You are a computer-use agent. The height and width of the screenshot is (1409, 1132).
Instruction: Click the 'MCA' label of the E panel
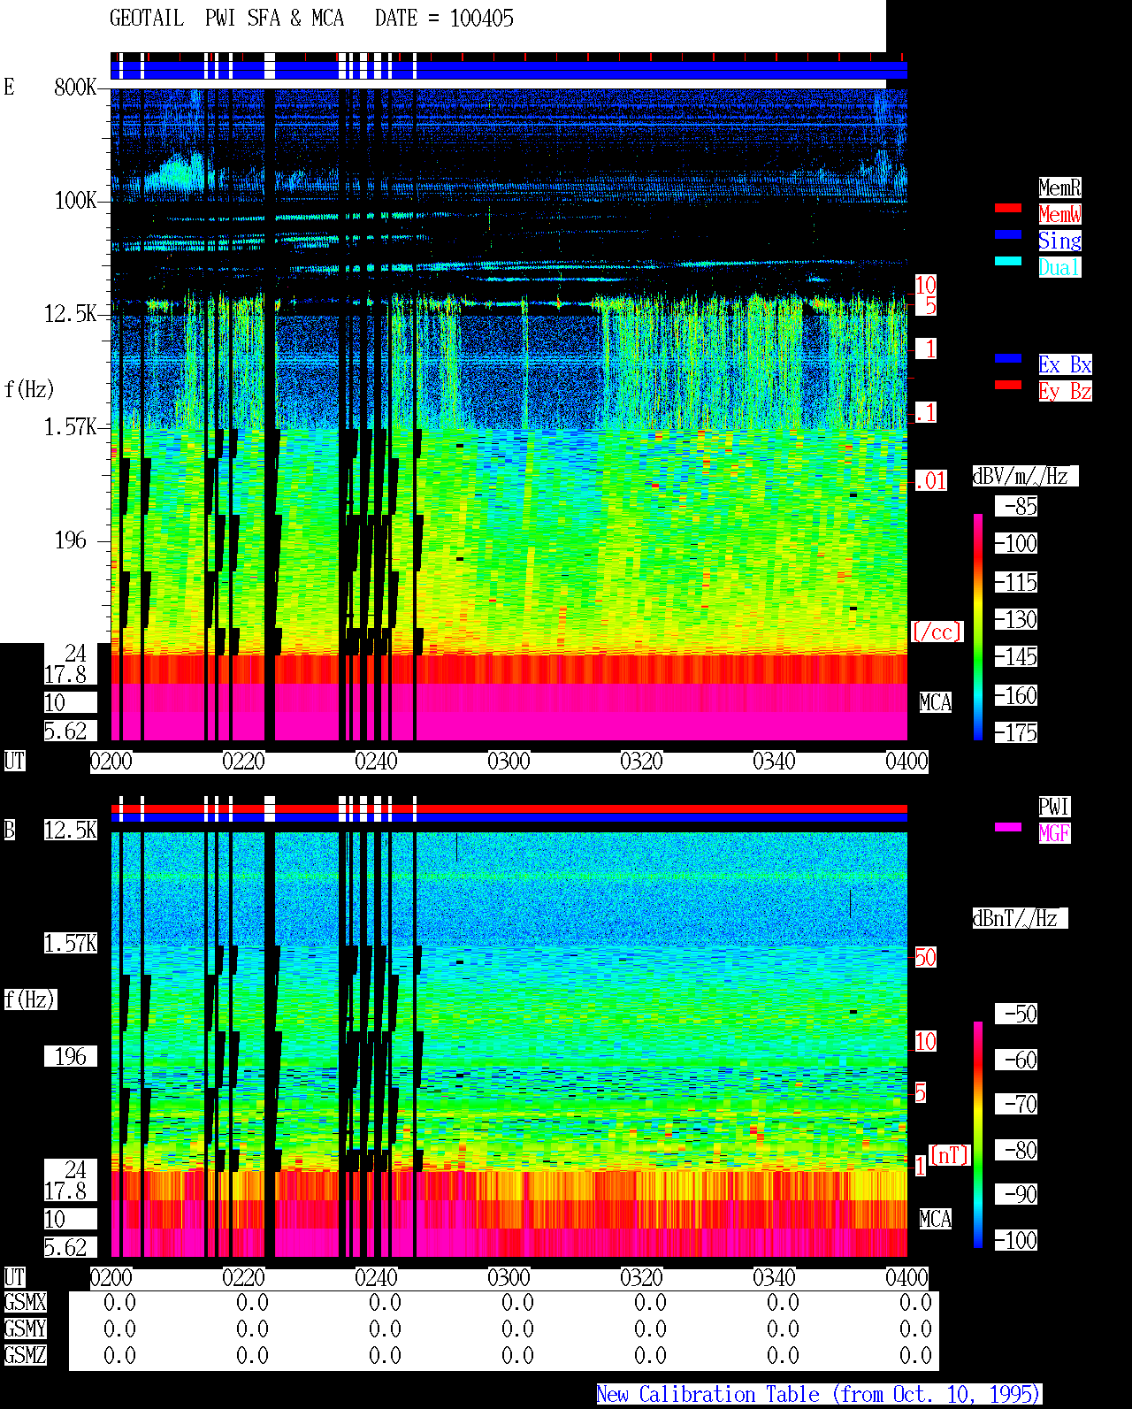[x=936, y=702]
